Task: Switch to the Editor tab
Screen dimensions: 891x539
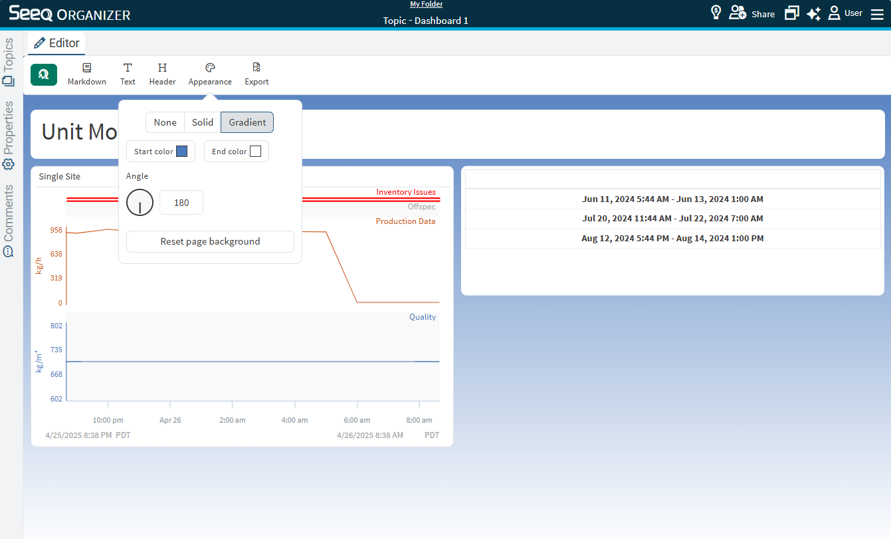Action: [56, 43]
